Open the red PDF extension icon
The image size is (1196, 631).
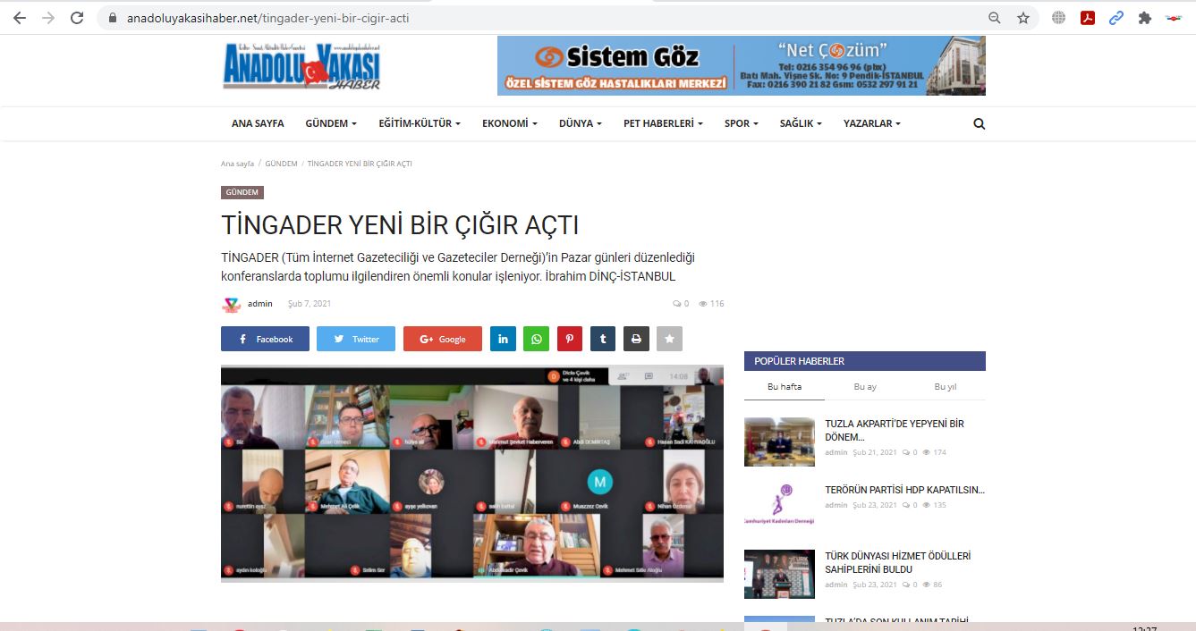click(1088, 18)
